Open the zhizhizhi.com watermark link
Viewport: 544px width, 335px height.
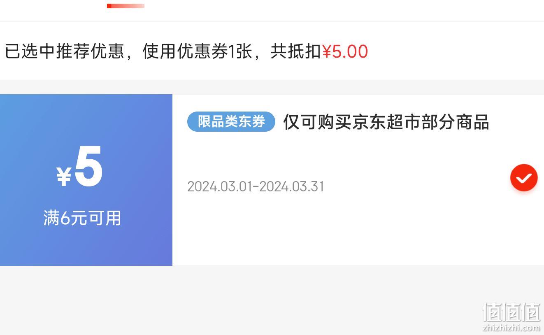511,328
